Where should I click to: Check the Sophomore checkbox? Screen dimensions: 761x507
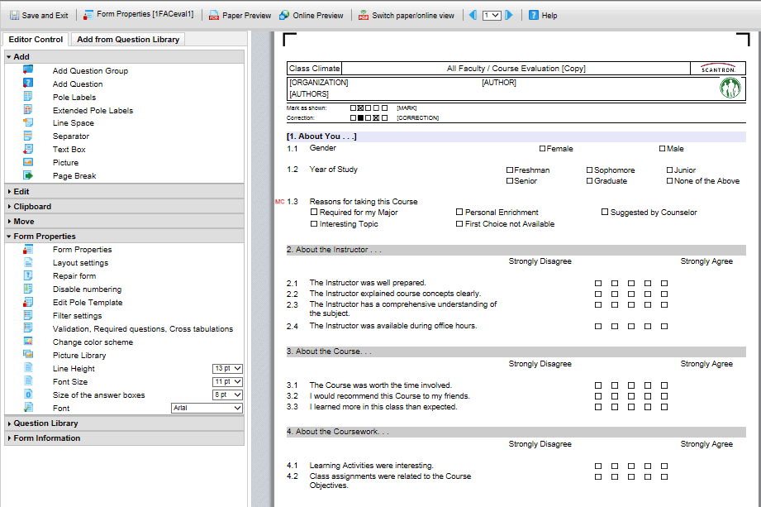[x=590, y=170]
